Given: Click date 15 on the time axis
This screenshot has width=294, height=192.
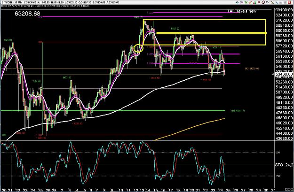Looking at the screenshot, I should pyautogui.click(x=155, y=190).
